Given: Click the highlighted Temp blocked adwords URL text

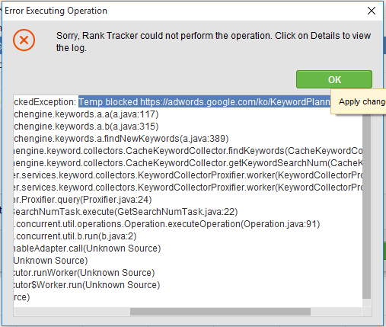Looking at the screenshot, I should (204, 102).
